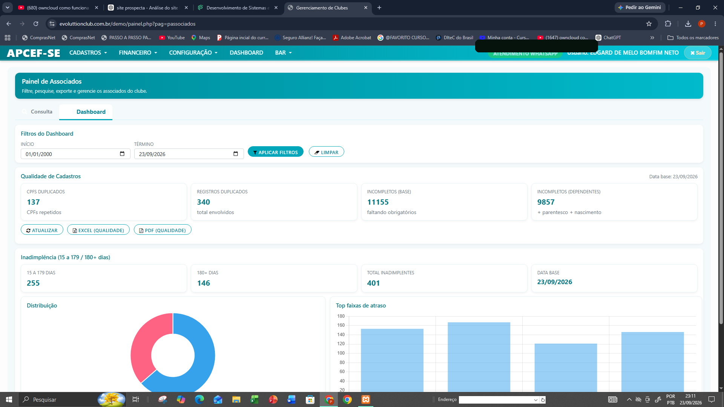Open Chrome downloads icon
Screen dimensions: 724x407
[x=688, y=24]
